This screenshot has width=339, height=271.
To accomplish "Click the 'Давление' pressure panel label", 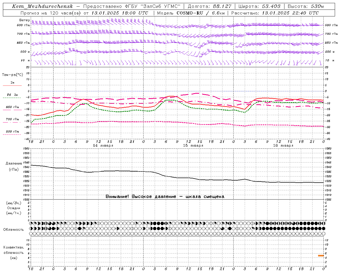I will (x=14, y=164).
